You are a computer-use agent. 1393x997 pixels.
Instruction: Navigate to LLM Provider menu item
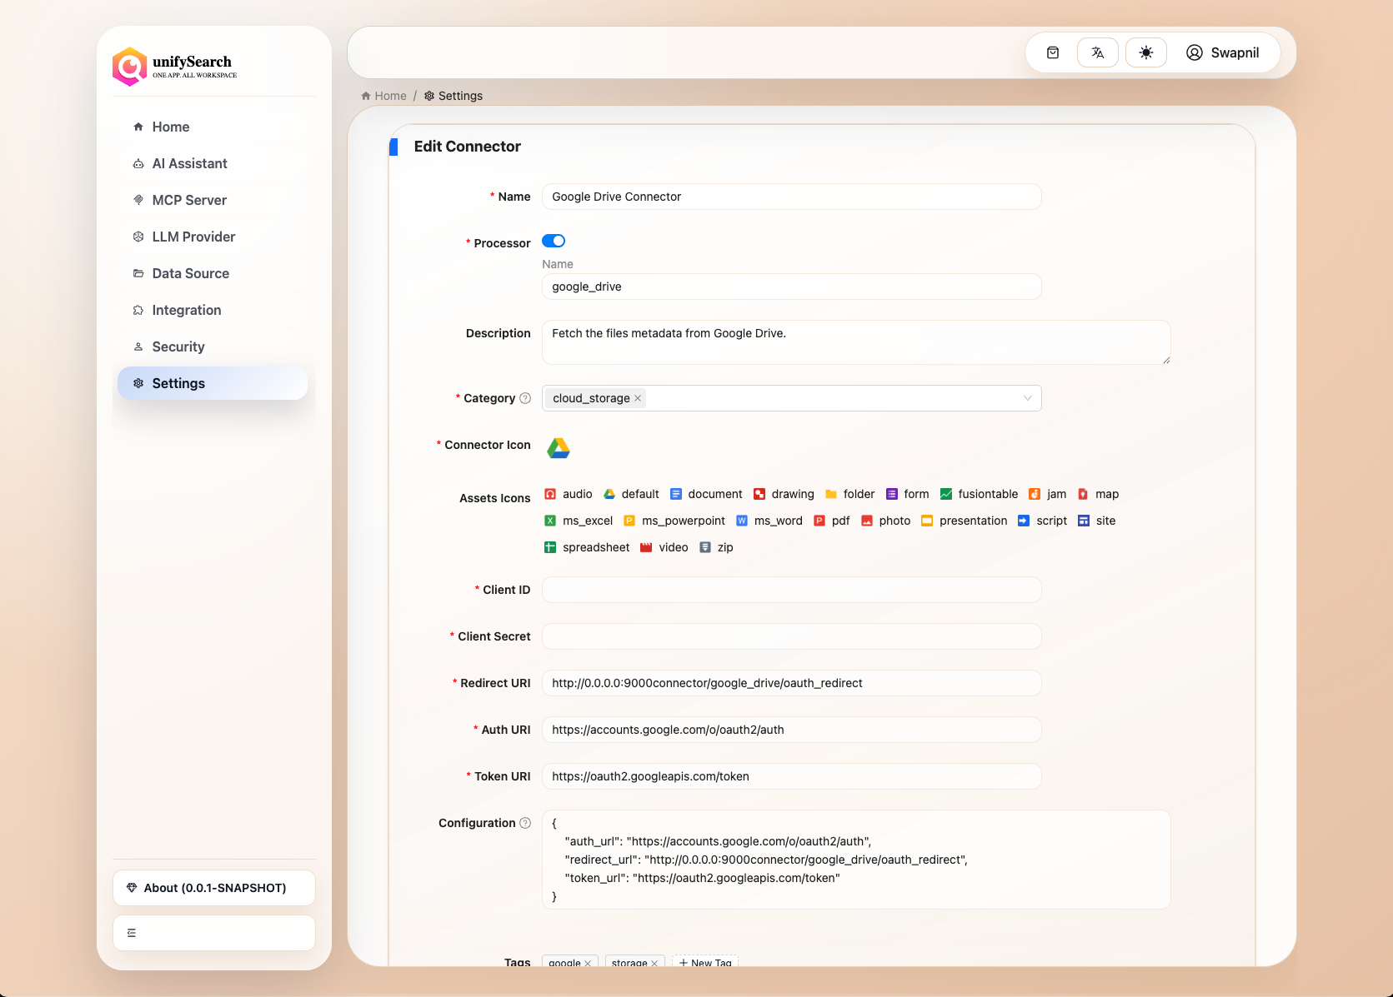coord(193,237)
